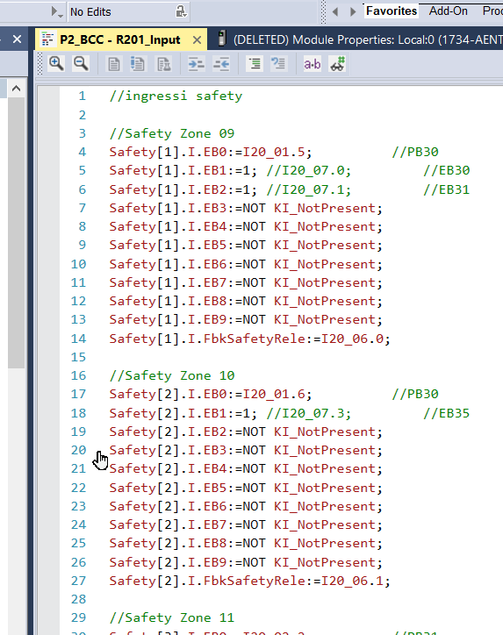Click the padlock icon next to No Edits
The height and width of the screenshot is (635, 503).
pyautogui.click(x=181, y=11)
